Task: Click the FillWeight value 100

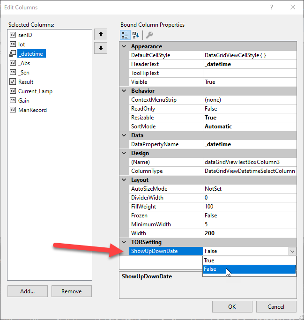Action: click(x=250, y=207)
